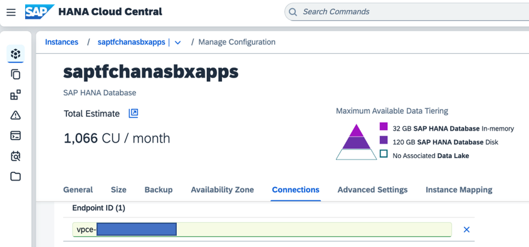Open the blocks sidebar icon
529x247 pixels.
coord(16,95)
